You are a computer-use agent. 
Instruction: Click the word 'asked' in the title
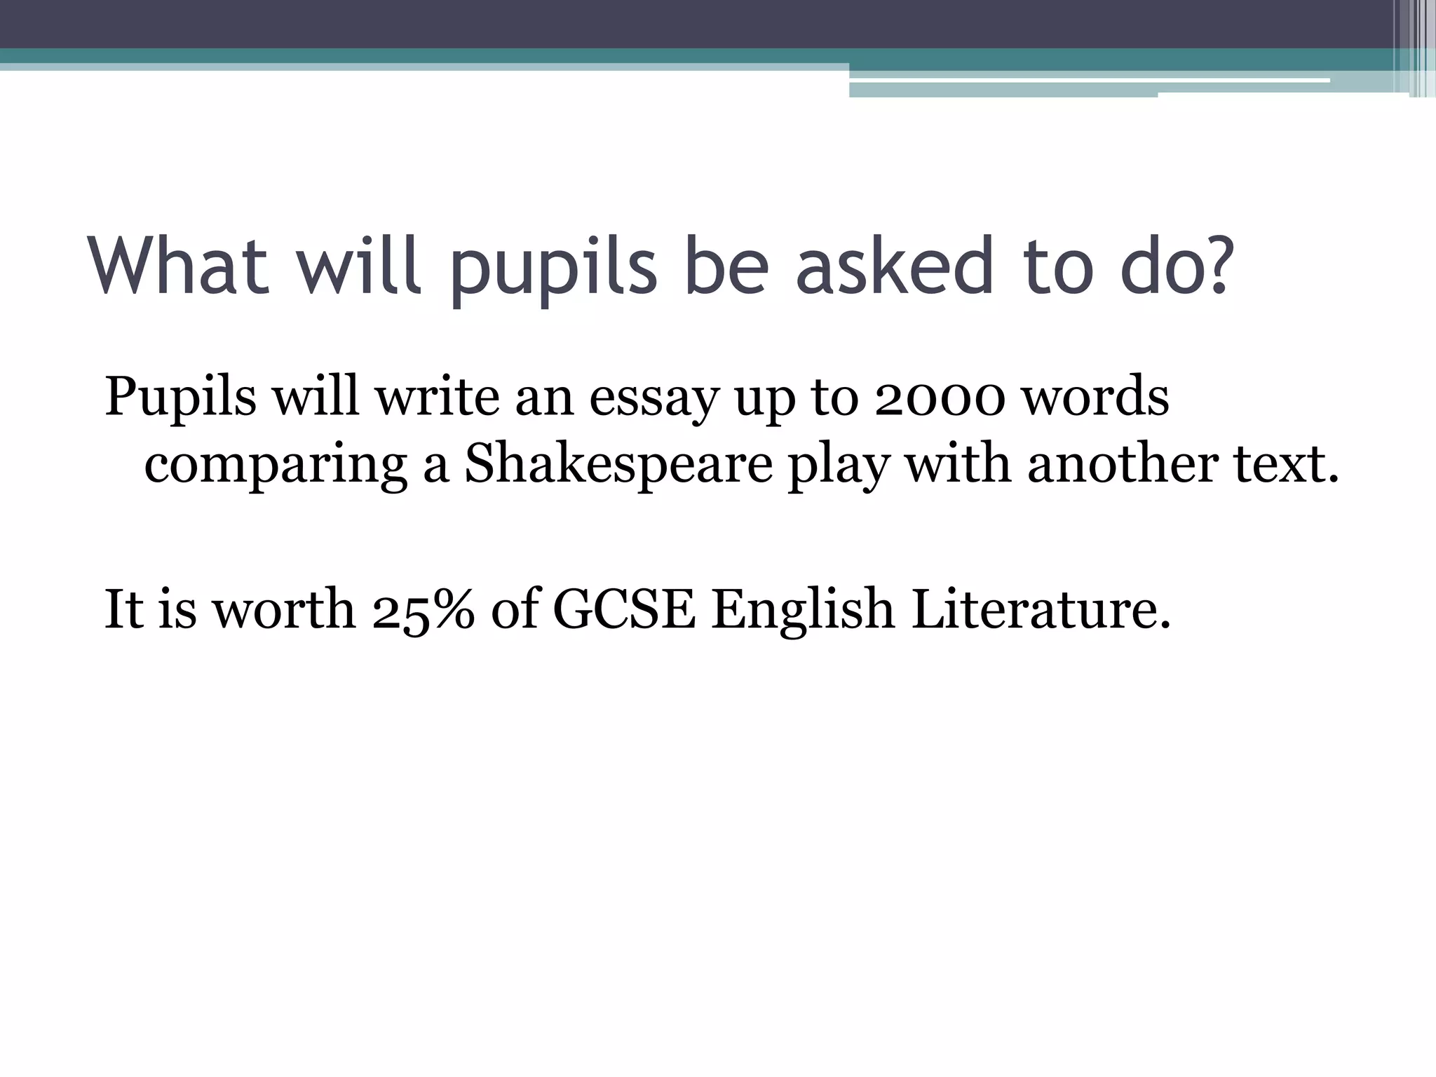pyautogui.click(x=895, y=268)
